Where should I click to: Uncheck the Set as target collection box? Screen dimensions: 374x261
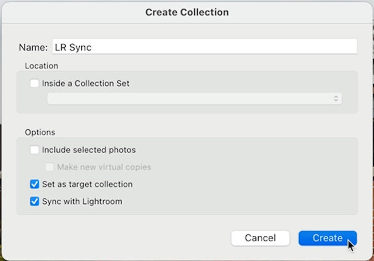(35, 184)
